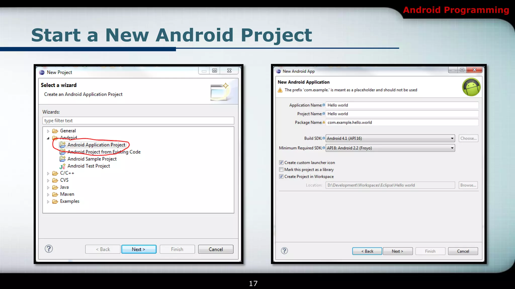This screenshot has width=515, height=289.
Task: Click the green Android robot logo
Action: click(471, 87)
